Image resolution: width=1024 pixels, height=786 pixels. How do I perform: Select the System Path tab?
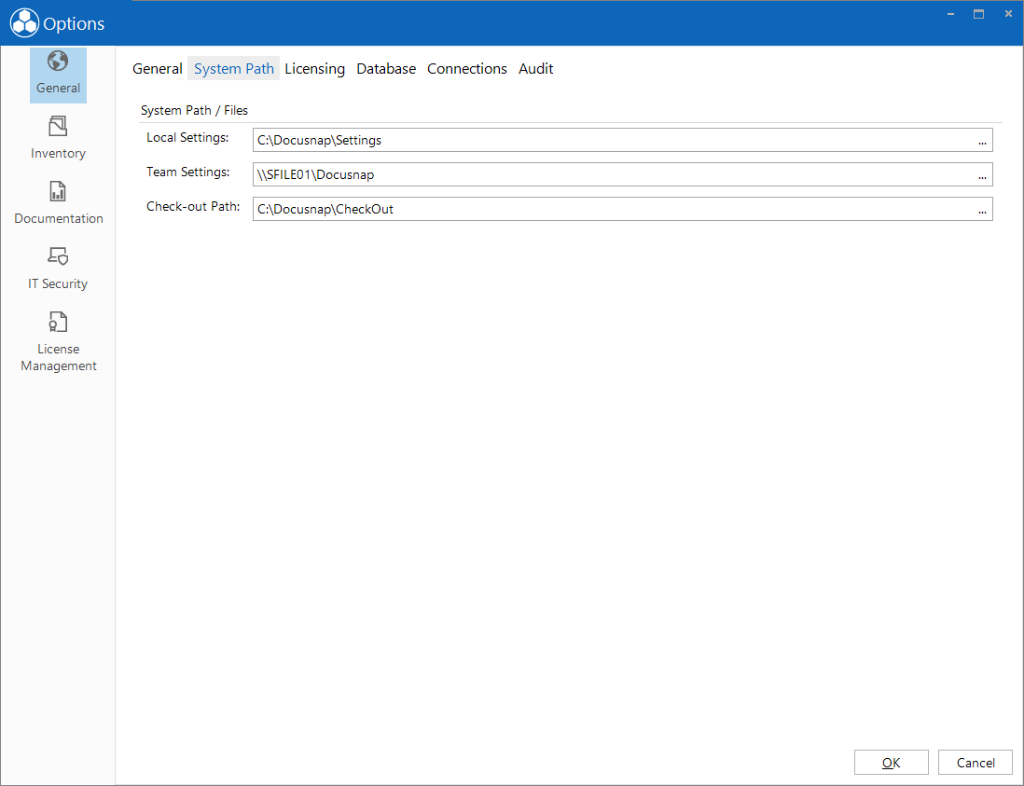234,69
